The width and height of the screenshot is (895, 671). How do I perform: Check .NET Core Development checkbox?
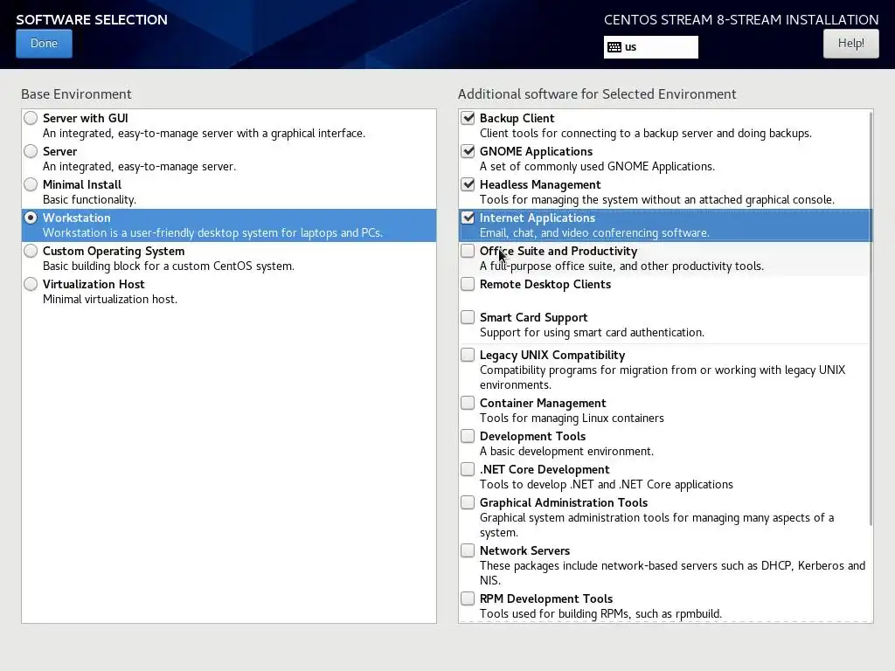click(x=468, y=468)
